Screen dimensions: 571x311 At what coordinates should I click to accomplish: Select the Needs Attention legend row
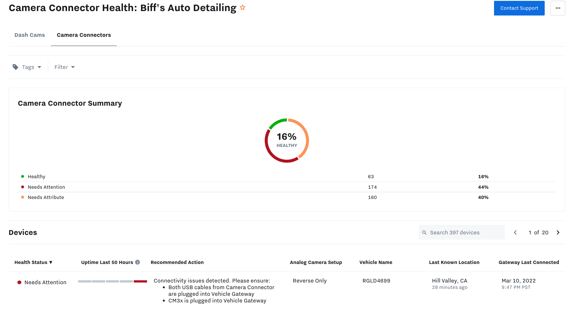click(46, 187)
